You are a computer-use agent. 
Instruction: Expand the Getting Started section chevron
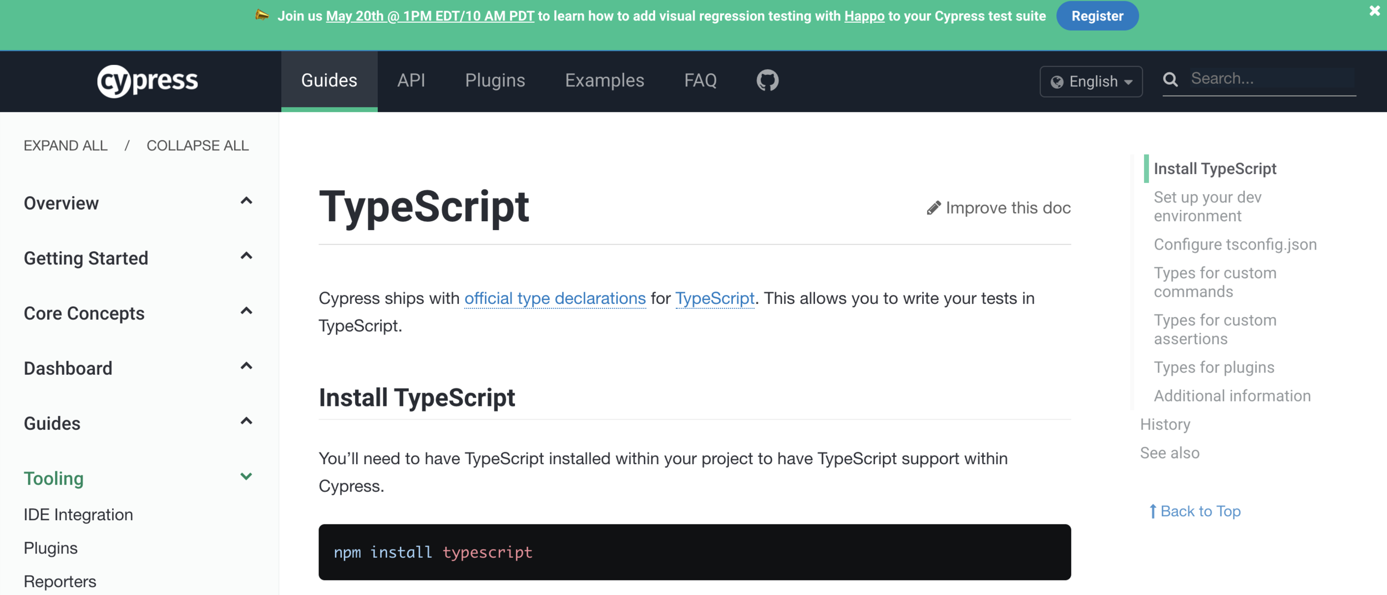click(246, 256)
